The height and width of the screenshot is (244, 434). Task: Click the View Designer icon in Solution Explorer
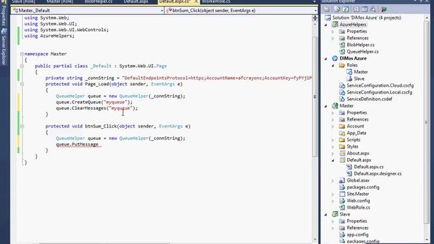pos(365,9)
